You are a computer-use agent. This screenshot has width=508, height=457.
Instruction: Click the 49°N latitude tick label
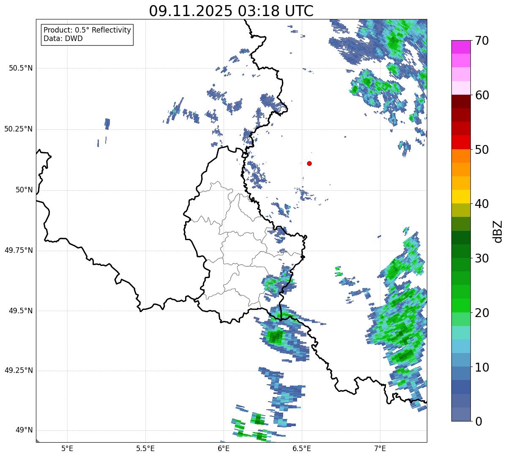pos(24,430)
